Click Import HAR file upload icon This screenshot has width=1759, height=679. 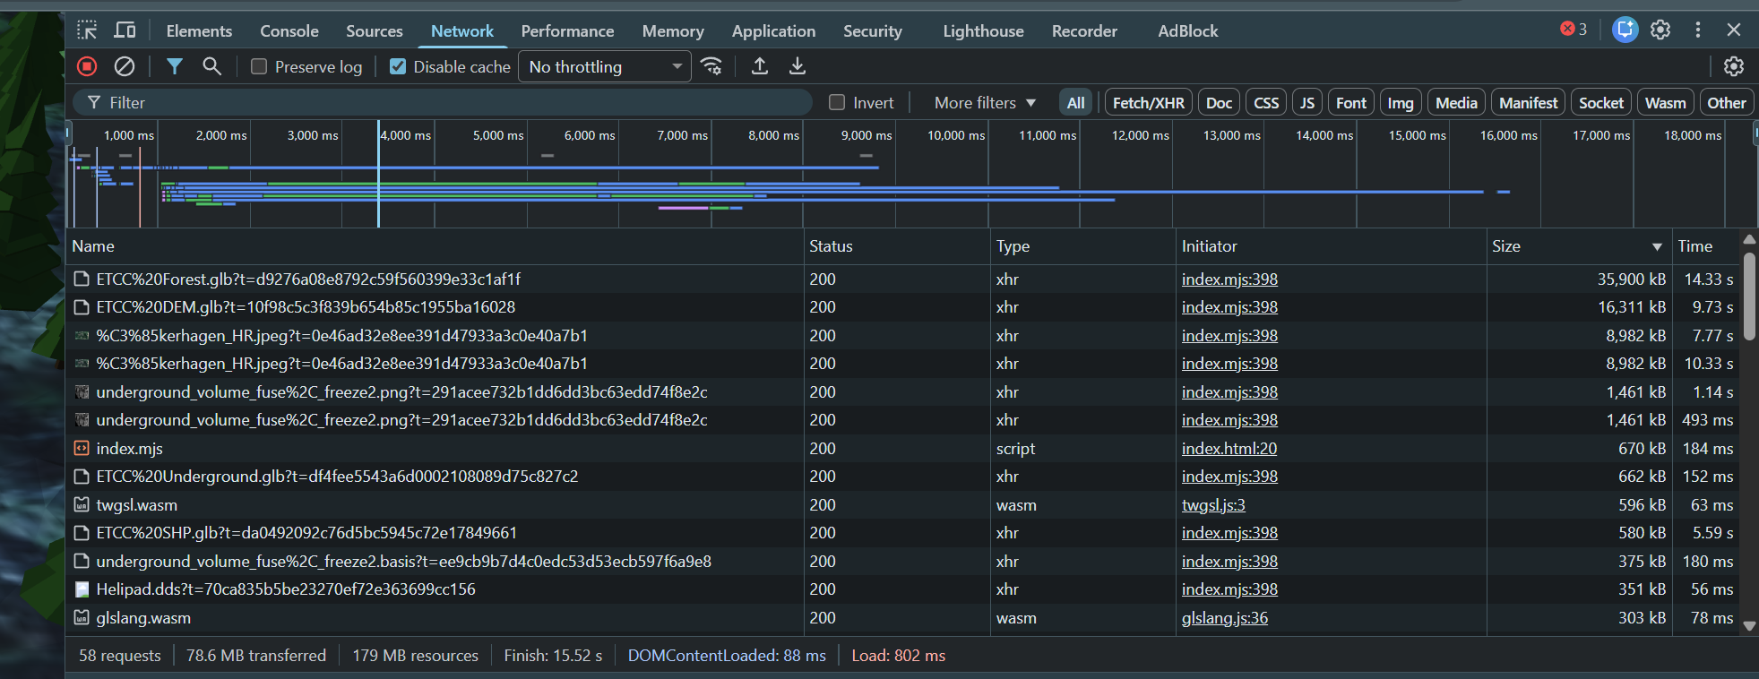(x=760, y=66)
